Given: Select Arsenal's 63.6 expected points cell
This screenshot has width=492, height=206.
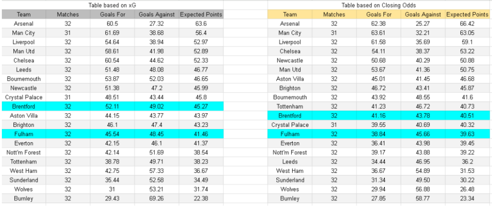Looking at the screenshot, I should 201,24.
